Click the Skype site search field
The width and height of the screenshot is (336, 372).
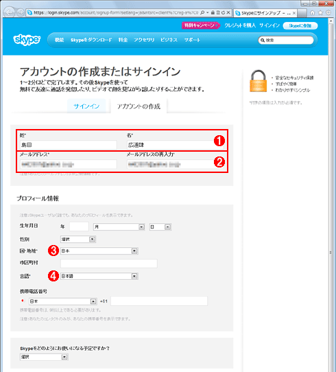pos(286,40)
